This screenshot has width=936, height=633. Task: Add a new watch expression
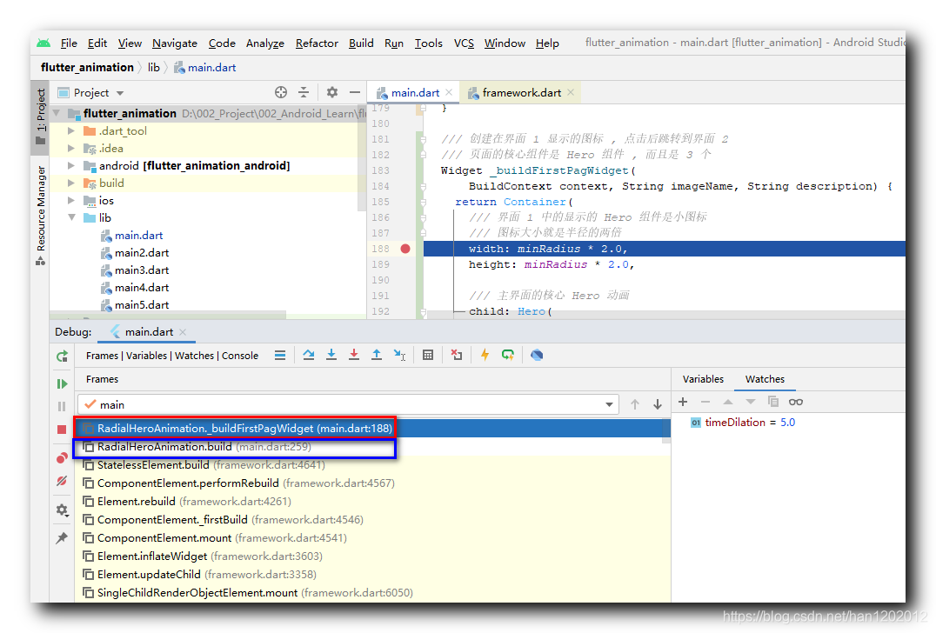(684, 402)
